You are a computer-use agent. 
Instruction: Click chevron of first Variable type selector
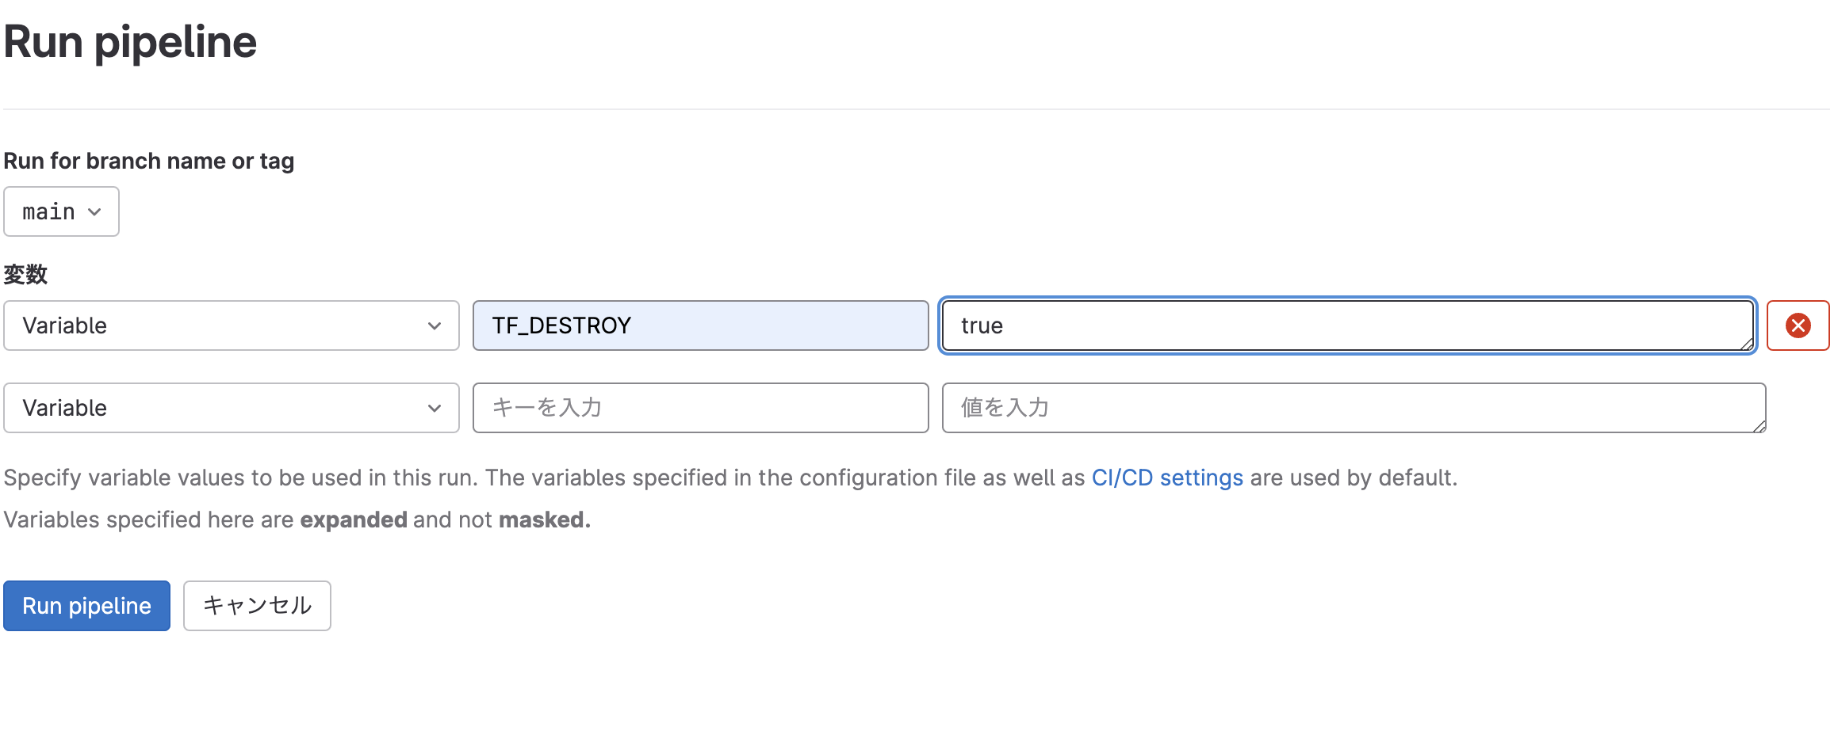pyautogui.click(x=434, y=326)
